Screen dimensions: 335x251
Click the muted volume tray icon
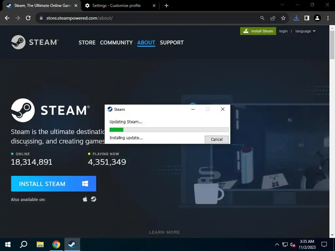tap(292, 244)
